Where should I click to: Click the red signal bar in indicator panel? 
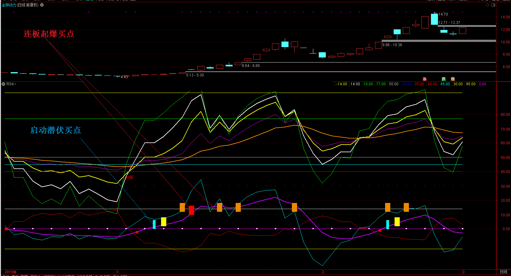191,210
